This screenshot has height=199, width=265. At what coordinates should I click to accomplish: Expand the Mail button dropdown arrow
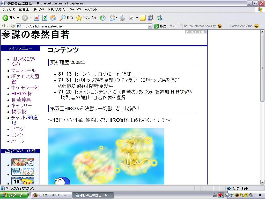(116, 18)
